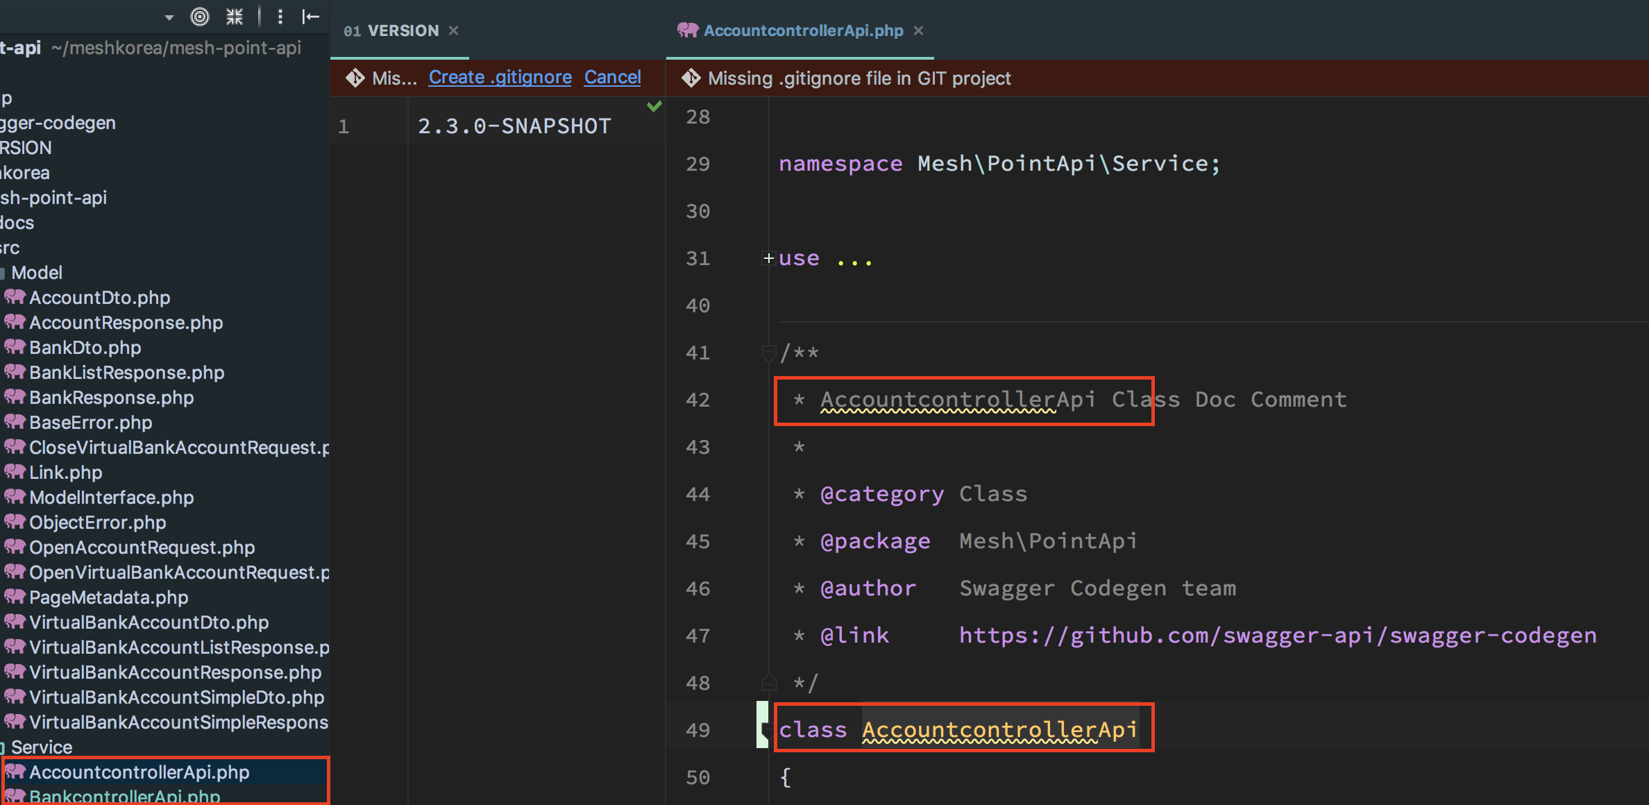Close the VERSION tab
Image resolution: width=1649 pixels, height=805 pixels.
(x=454, y=31)
